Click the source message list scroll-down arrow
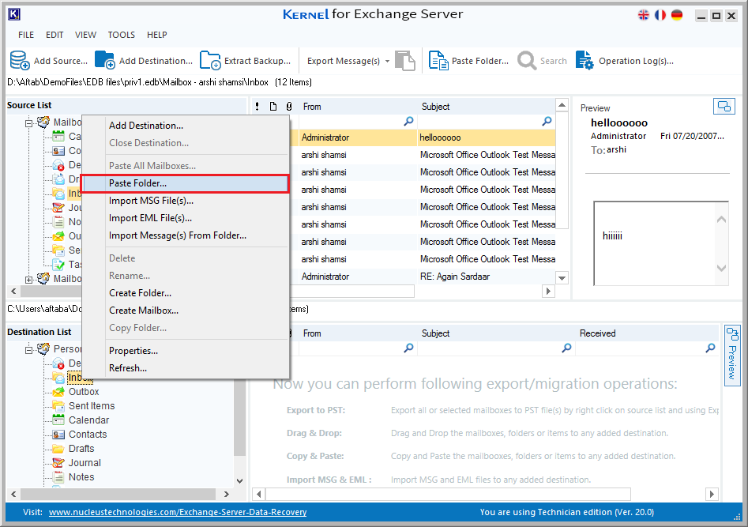This screenshot has width=748, height=527. tap(562, 278)
